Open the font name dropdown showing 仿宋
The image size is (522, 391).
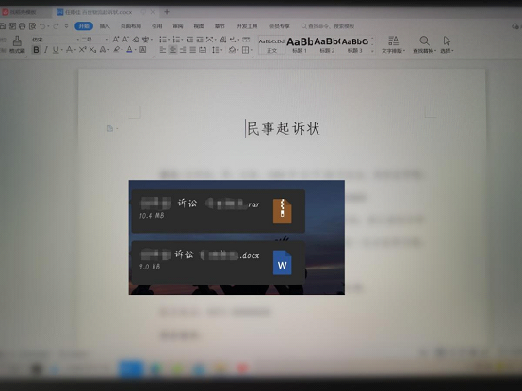coord(55,40)
